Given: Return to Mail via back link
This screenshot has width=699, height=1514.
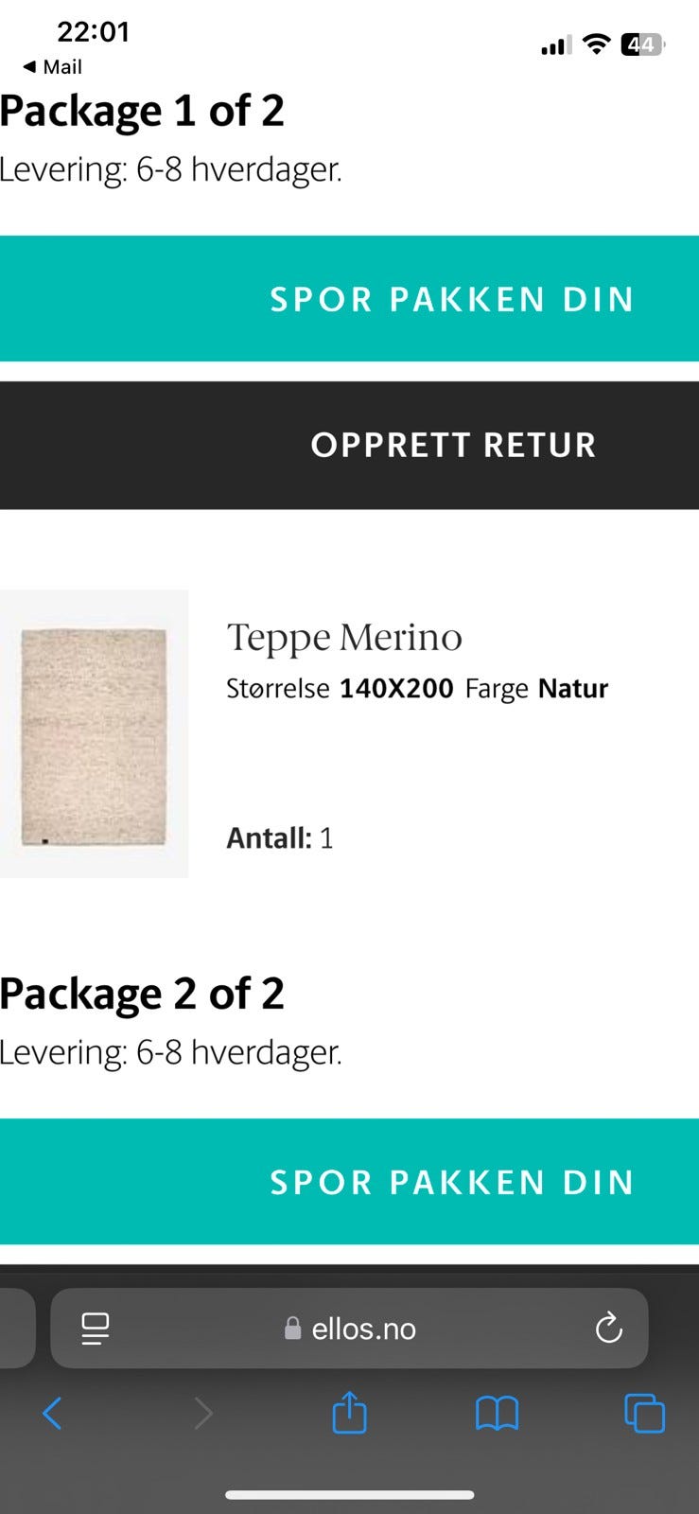Looking at the screenshot, I should coord(52,67).
